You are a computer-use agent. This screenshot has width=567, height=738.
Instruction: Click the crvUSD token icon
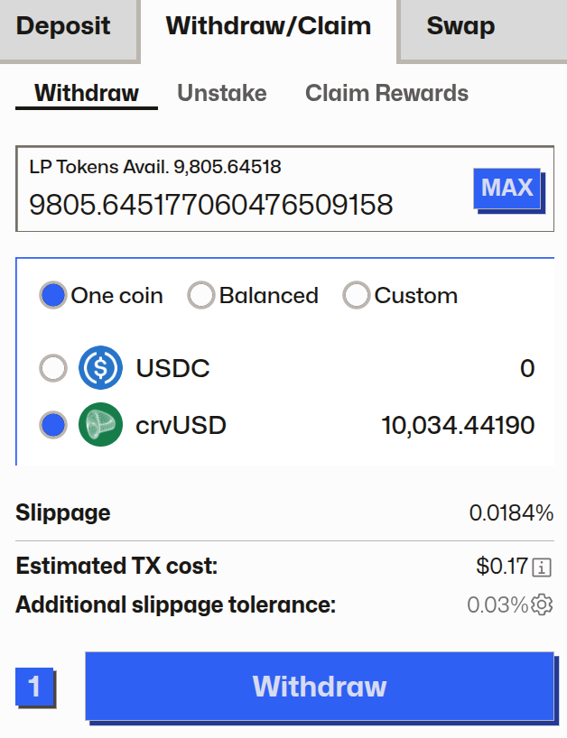(100, 425)
